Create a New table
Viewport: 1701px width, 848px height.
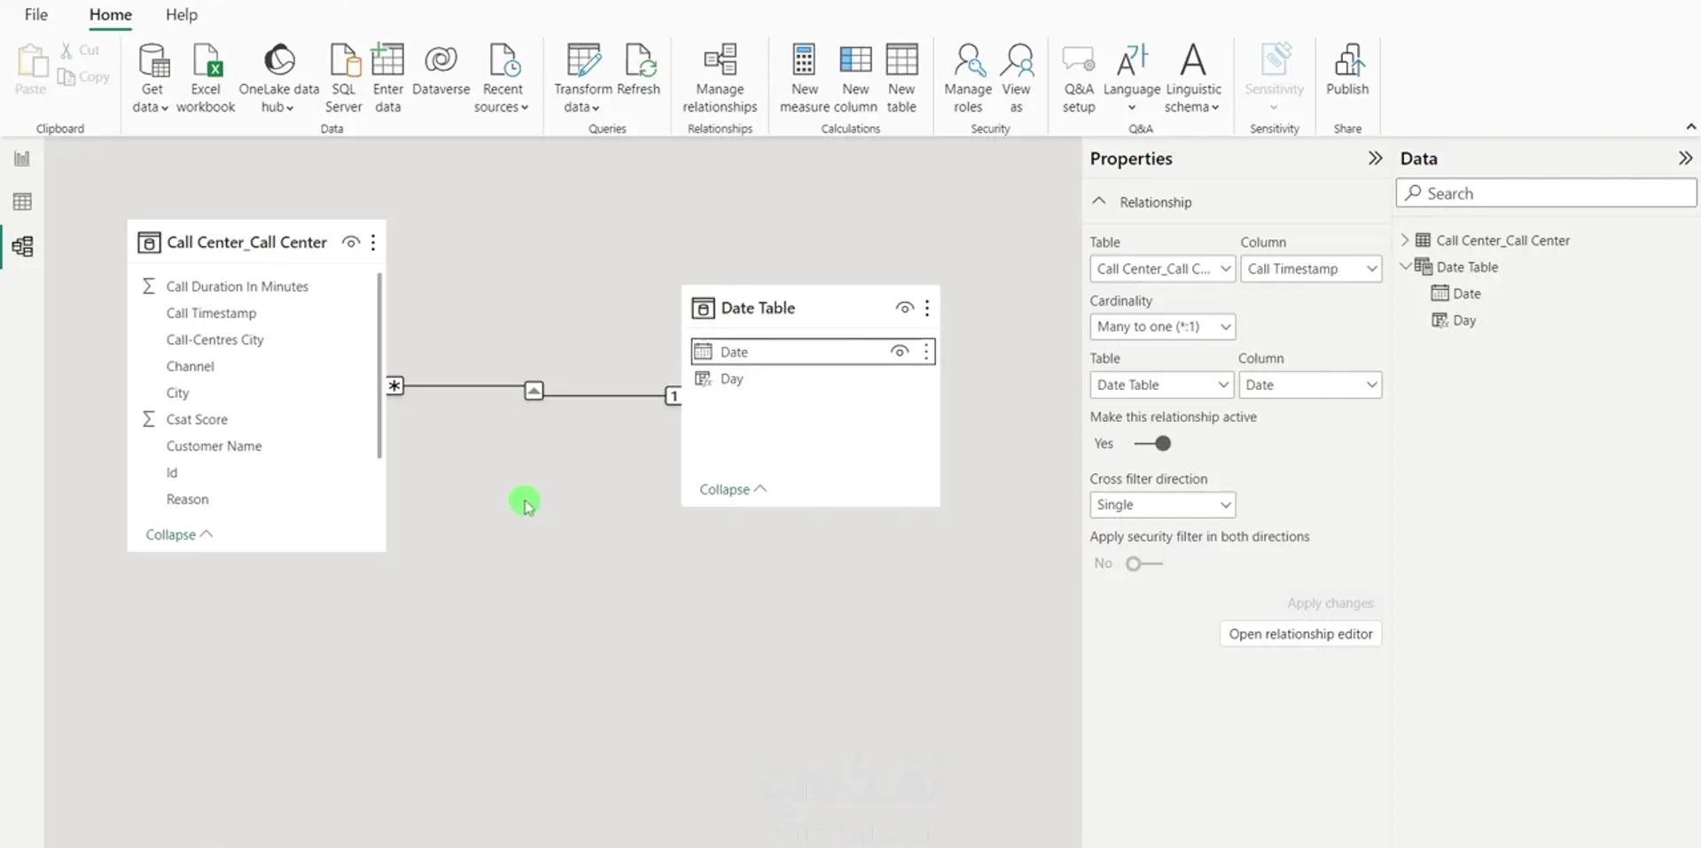901,78
